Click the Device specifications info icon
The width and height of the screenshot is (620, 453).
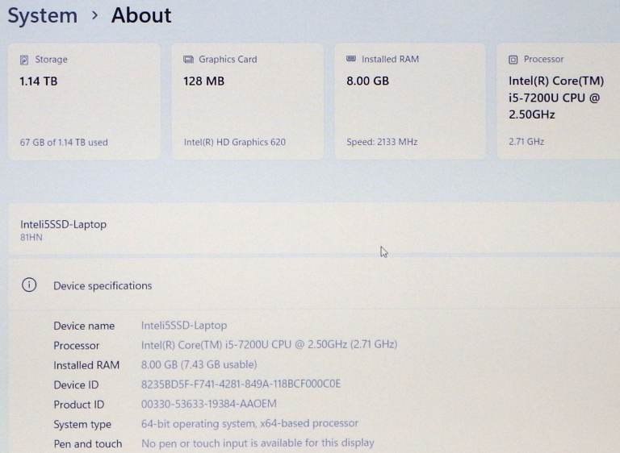29,285
